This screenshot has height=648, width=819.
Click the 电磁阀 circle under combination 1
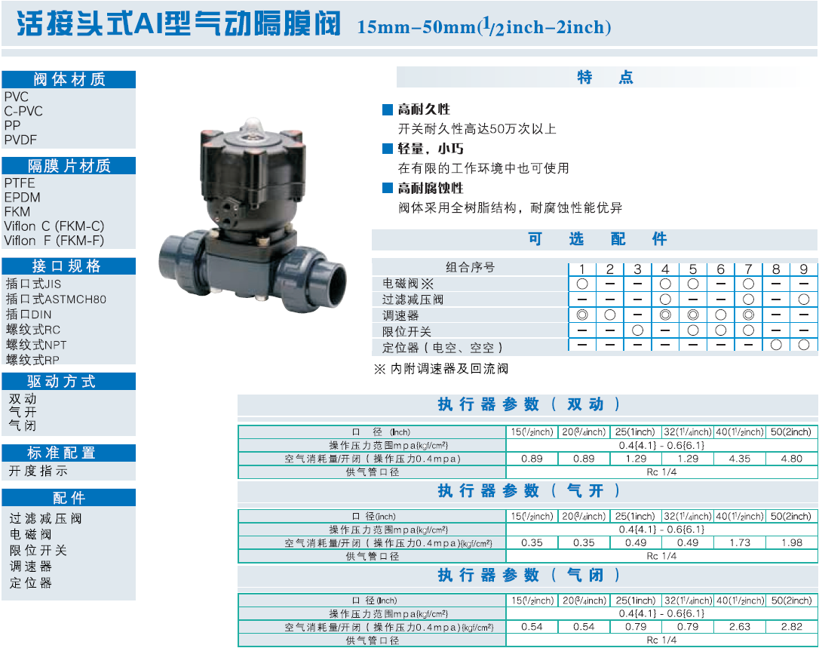(x=581, y=284)
